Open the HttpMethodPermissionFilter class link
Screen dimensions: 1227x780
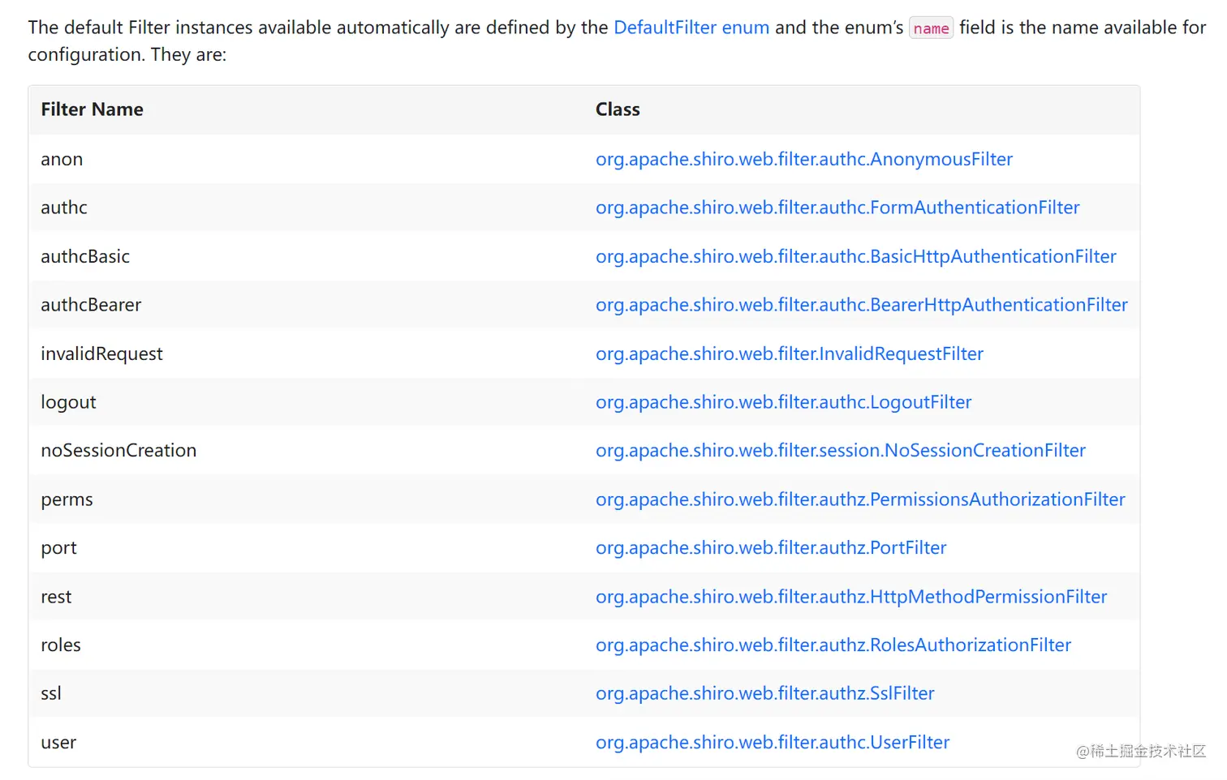[x=851, y=597]
